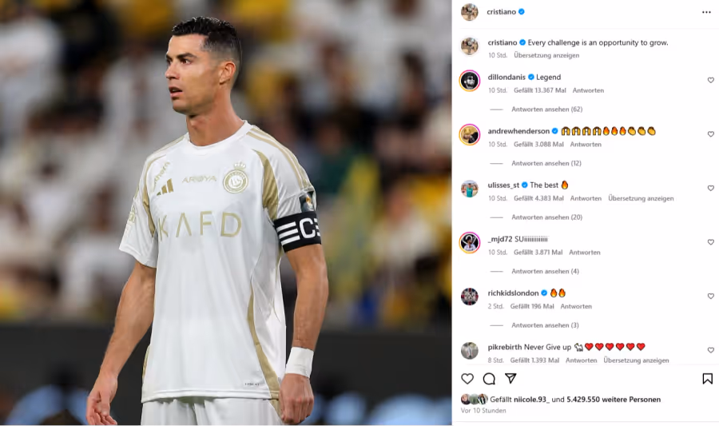
Task: Reply to _mjd72 via Antworten
Action: (585, 253)
